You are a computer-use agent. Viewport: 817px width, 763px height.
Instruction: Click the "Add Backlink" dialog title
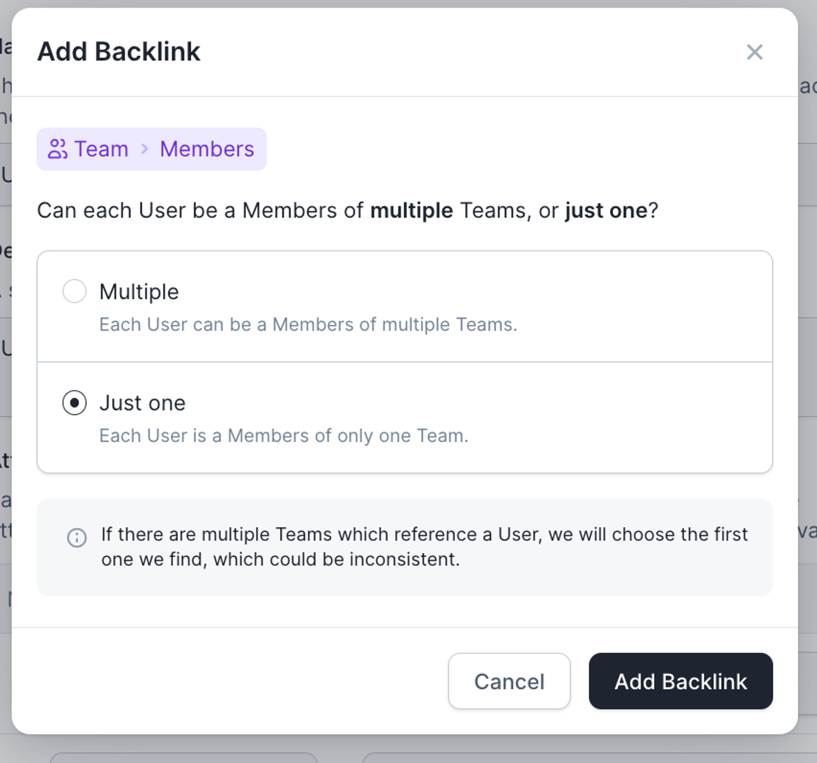click(x=119, y=52)
